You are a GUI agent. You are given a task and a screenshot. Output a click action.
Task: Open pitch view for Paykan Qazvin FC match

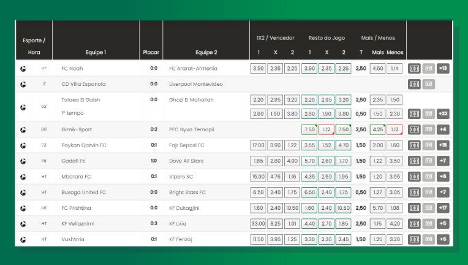click(414, 145)
